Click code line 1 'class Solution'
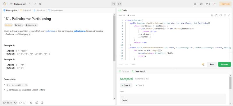The width and height of the screenshot is (233, 106). (134, 20)
